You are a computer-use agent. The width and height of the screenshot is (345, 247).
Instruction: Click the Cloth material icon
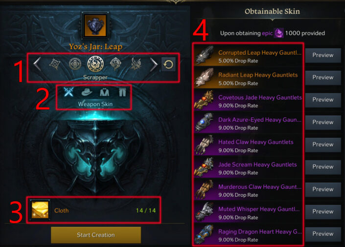point(40,210)
